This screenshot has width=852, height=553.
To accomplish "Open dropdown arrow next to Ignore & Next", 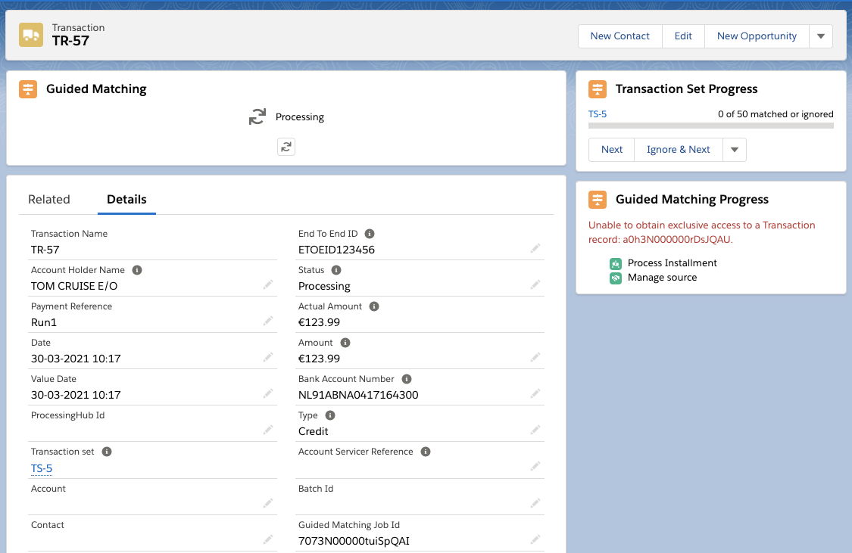I will (734, 150).
